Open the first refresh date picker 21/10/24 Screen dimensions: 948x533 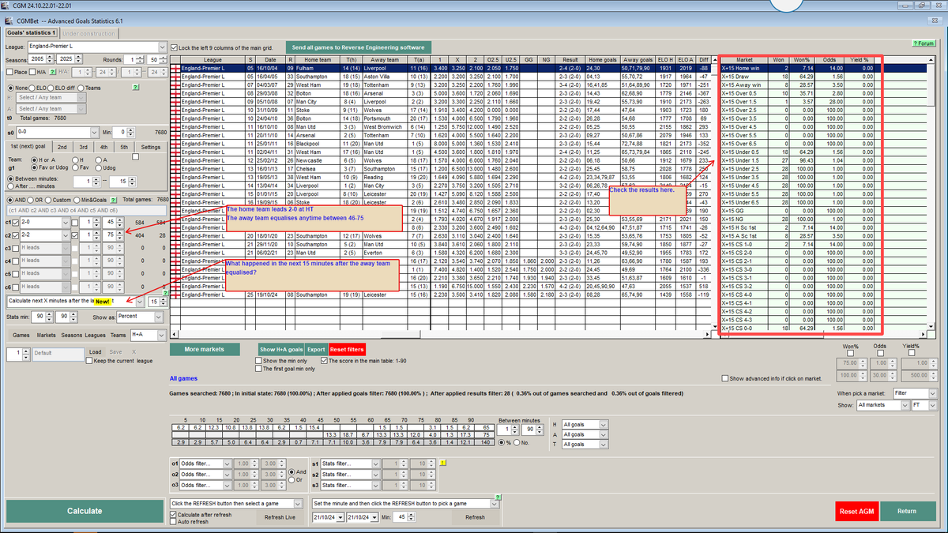click(x=341, y=517)
